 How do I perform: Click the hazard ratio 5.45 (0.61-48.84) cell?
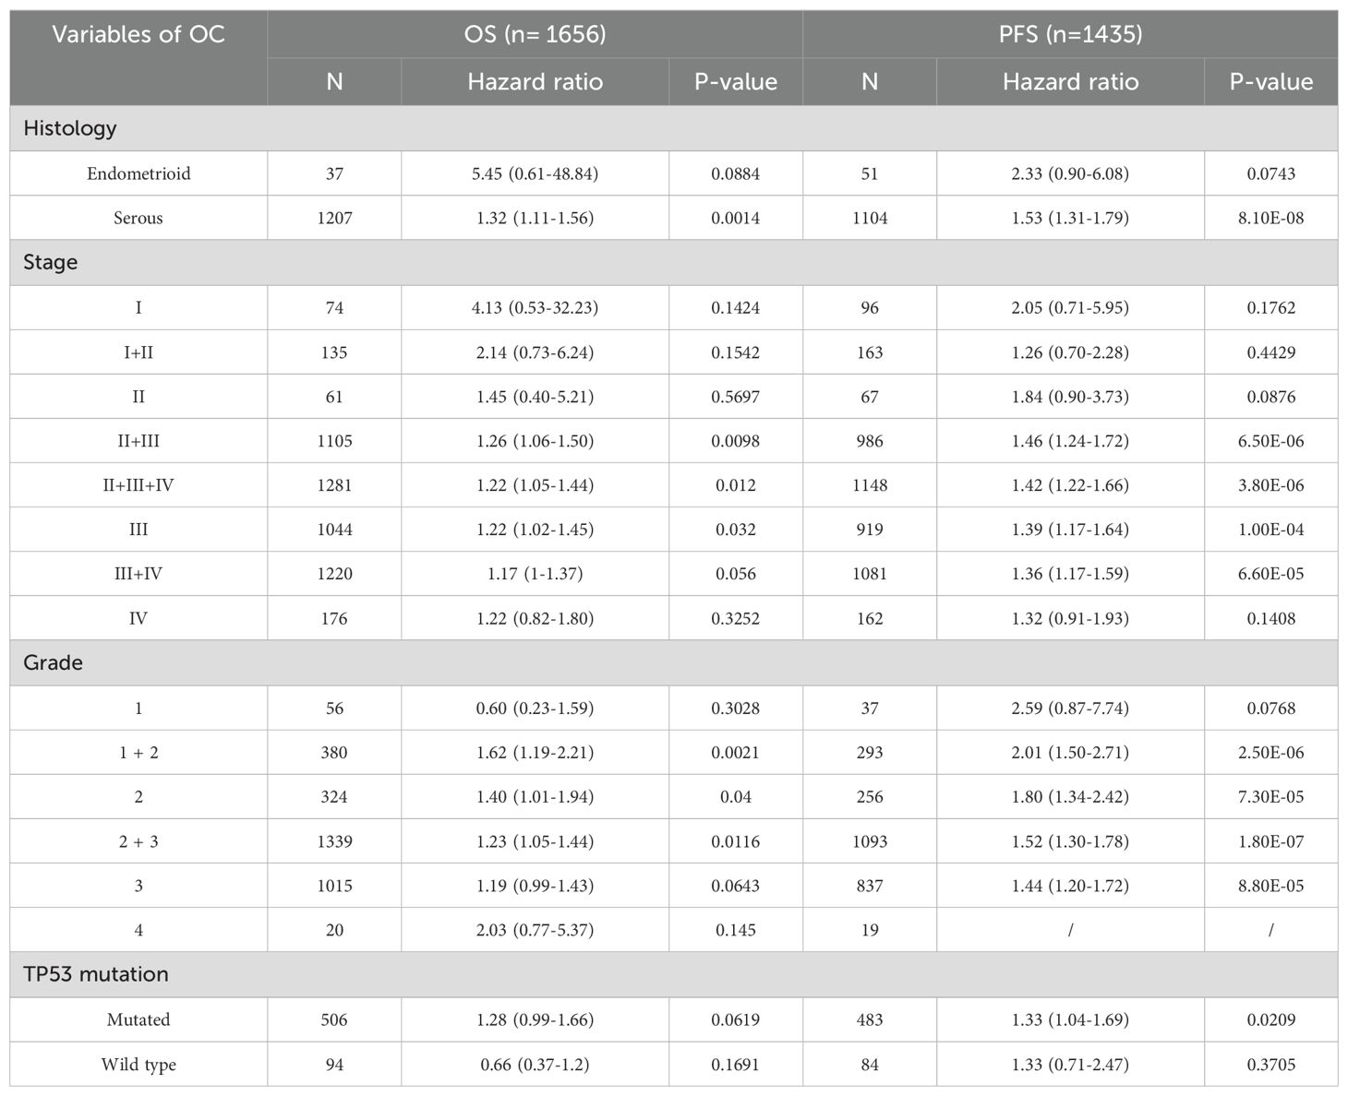(x=535, y=173)
